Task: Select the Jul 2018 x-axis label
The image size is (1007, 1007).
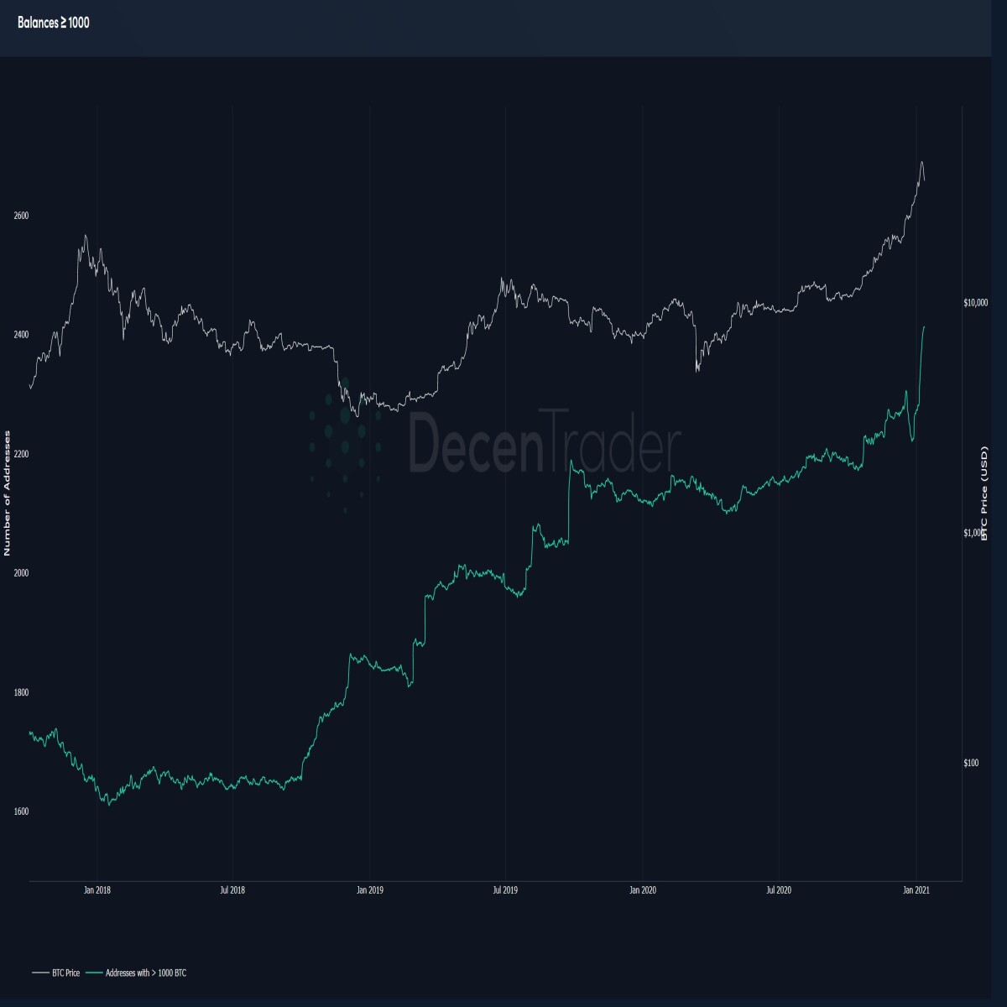Action: (x=233, y=890)
